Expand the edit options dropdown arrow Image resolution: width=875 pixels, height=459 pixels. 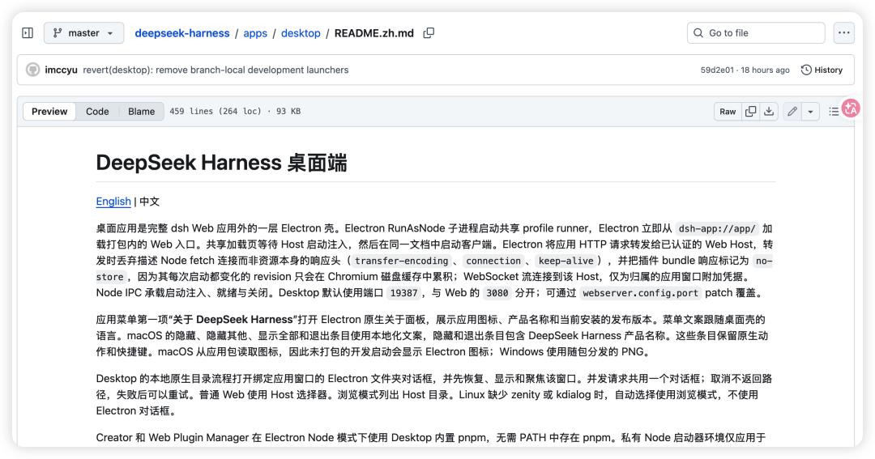(x=810, y=112)
